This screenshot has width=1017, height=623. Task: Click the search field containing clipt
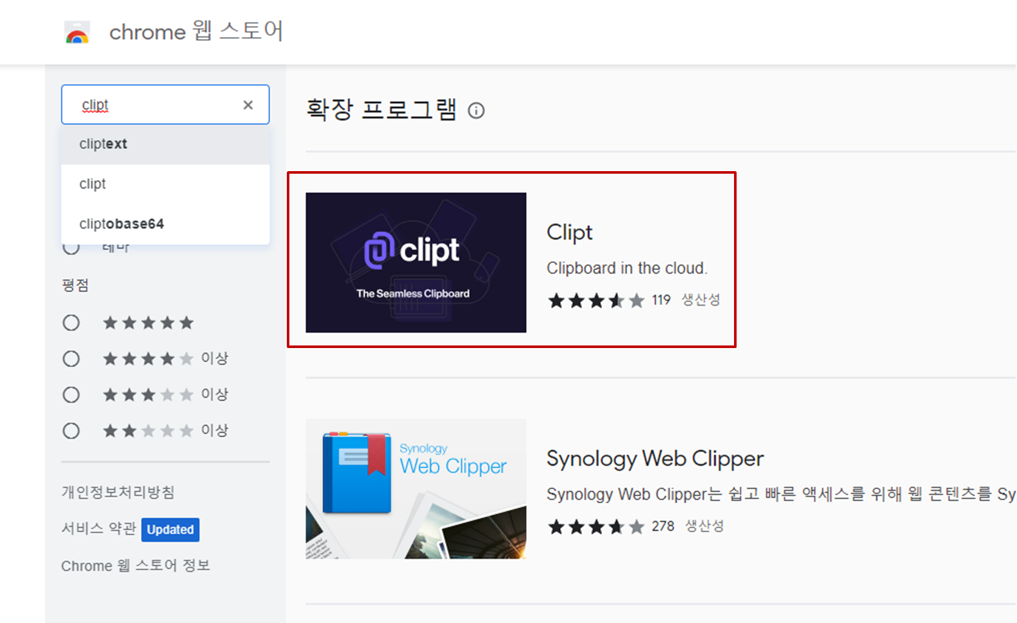(x=166, y=104)
